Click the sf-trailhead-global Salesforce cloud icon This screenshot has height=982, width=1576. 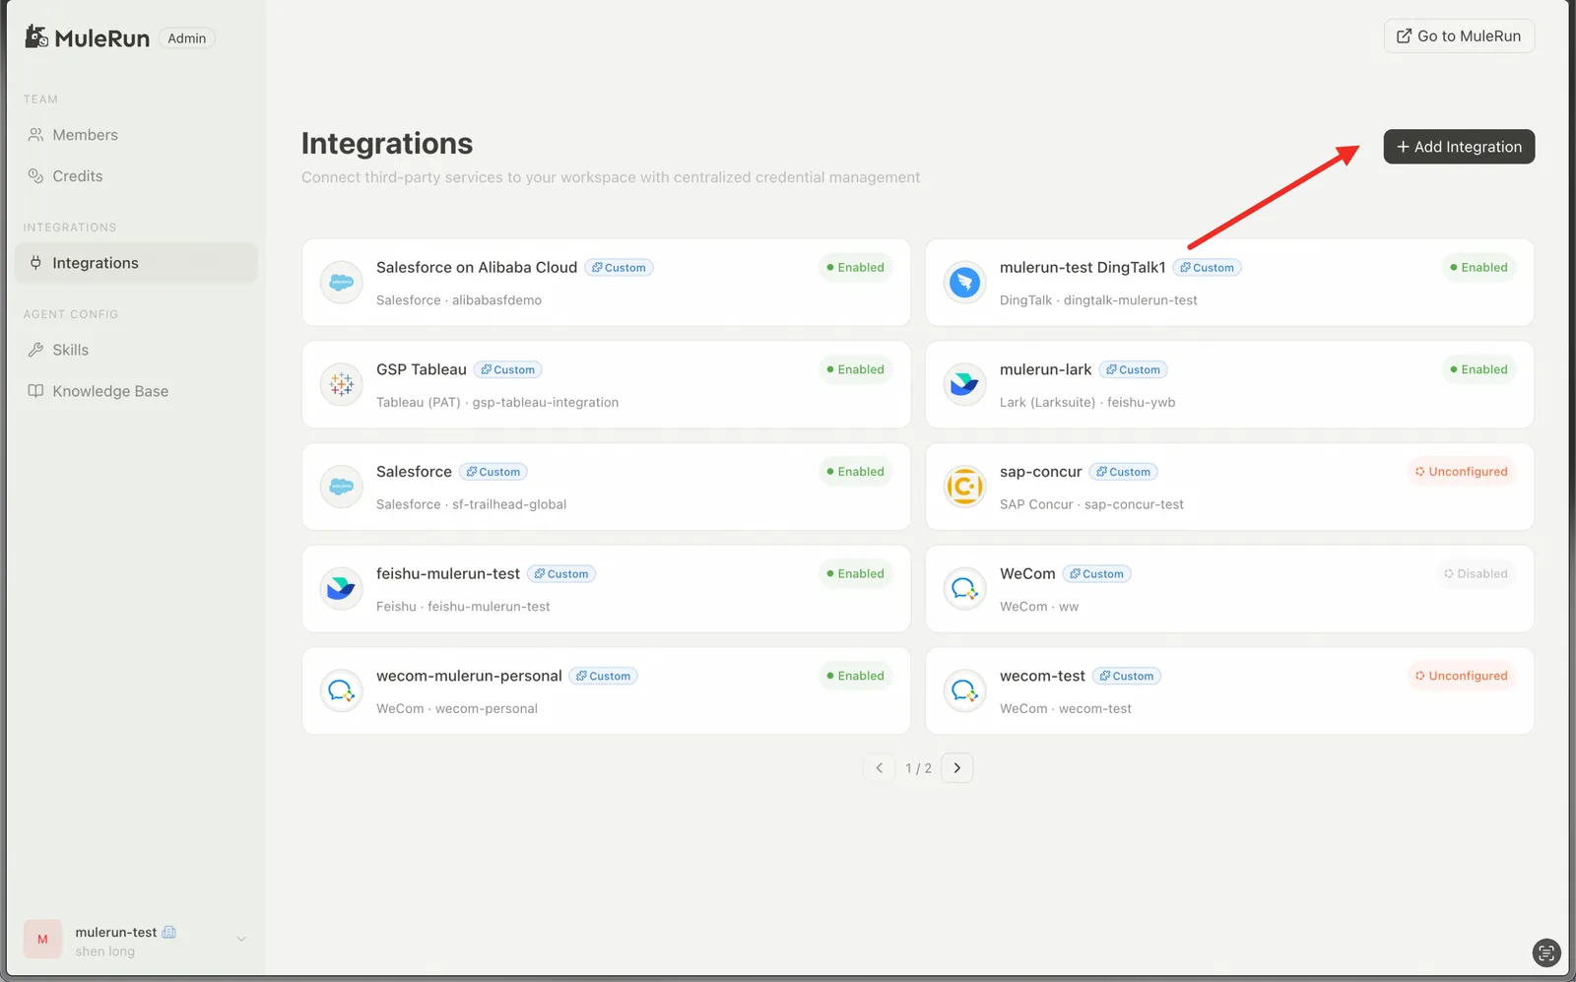[x=342, y=487]
